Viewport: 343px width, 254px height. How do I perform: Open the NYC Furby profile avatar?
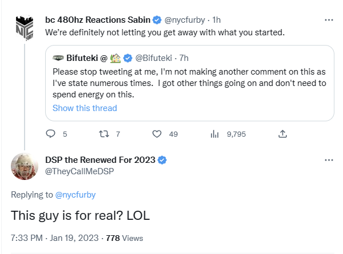pos(25,28)
